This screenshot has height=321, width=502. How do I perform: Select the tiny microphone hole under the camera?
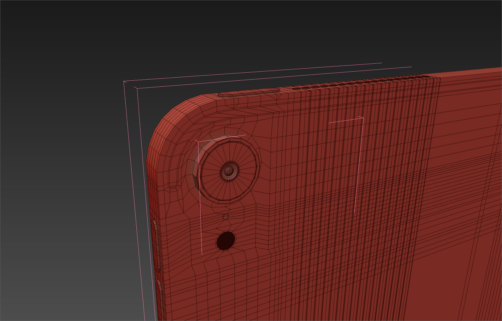(x=225, y=217)
